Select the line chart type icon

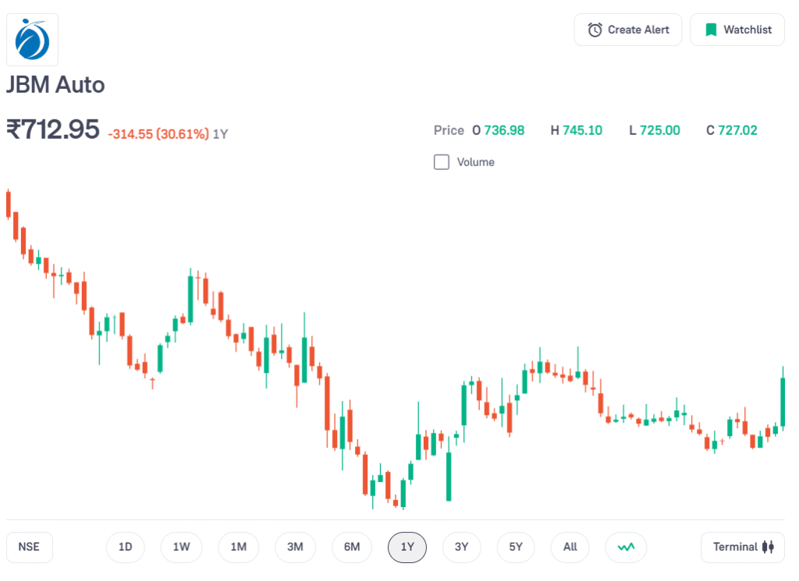tap(625, 547)
